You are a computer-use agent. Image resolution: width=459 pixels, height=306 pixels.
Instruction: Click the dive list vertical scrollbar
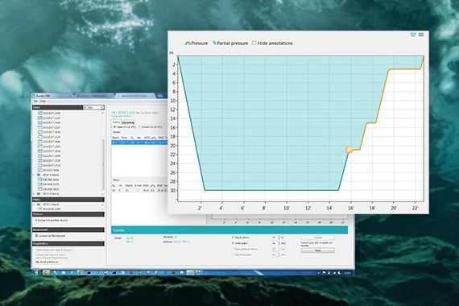(103, 152)
